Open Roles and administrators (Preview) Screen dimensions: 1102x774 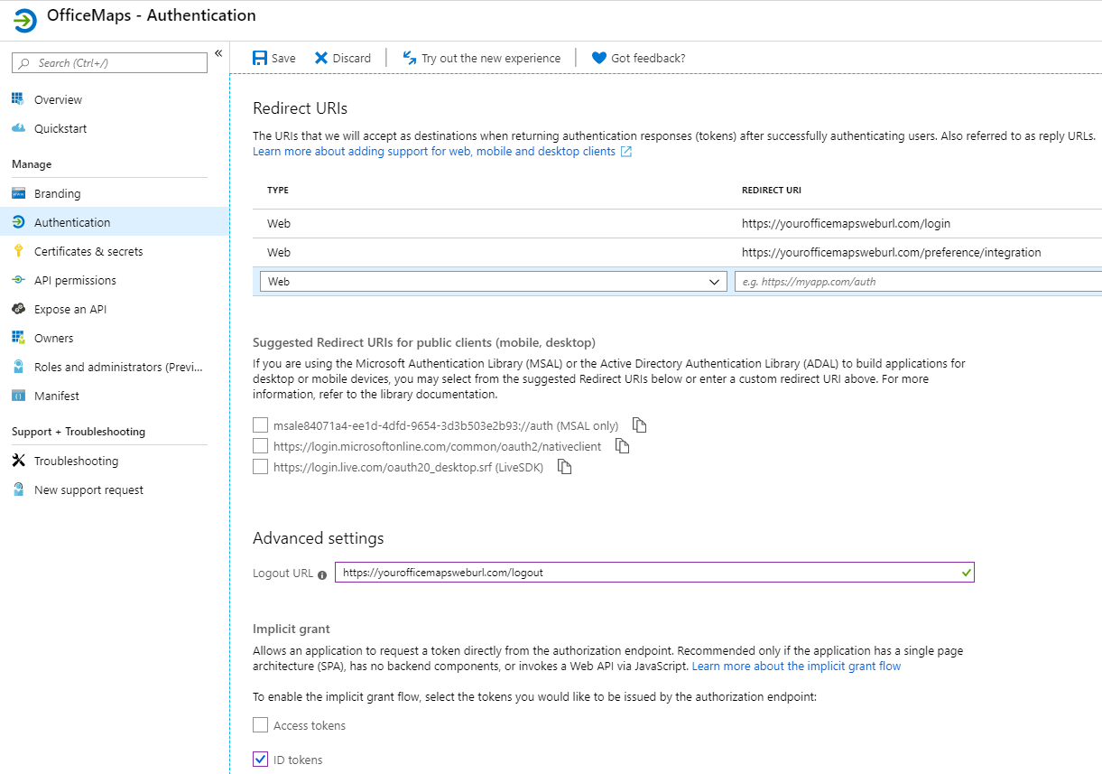click(x=119, y=367)
